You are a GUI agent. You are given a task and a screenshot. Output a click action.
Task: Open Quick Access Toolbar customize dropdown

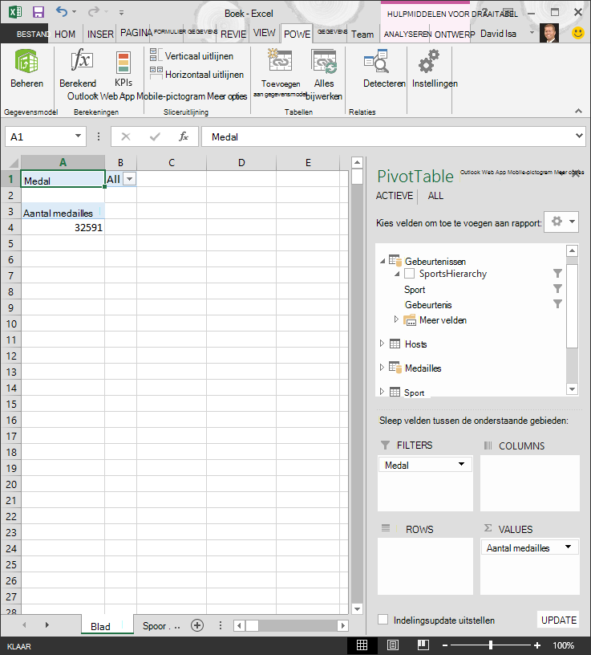pyautogui.click(x=121, y=13)
